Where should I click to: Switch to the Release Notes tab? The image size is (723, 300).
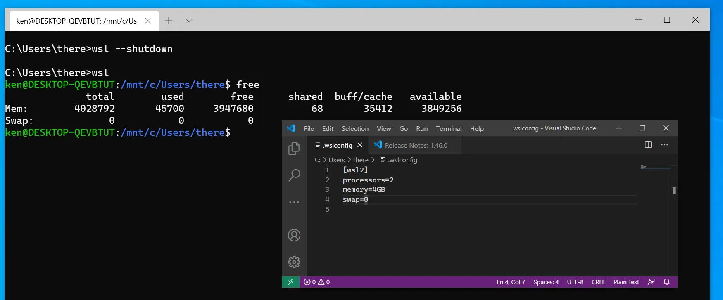point(416,145)
